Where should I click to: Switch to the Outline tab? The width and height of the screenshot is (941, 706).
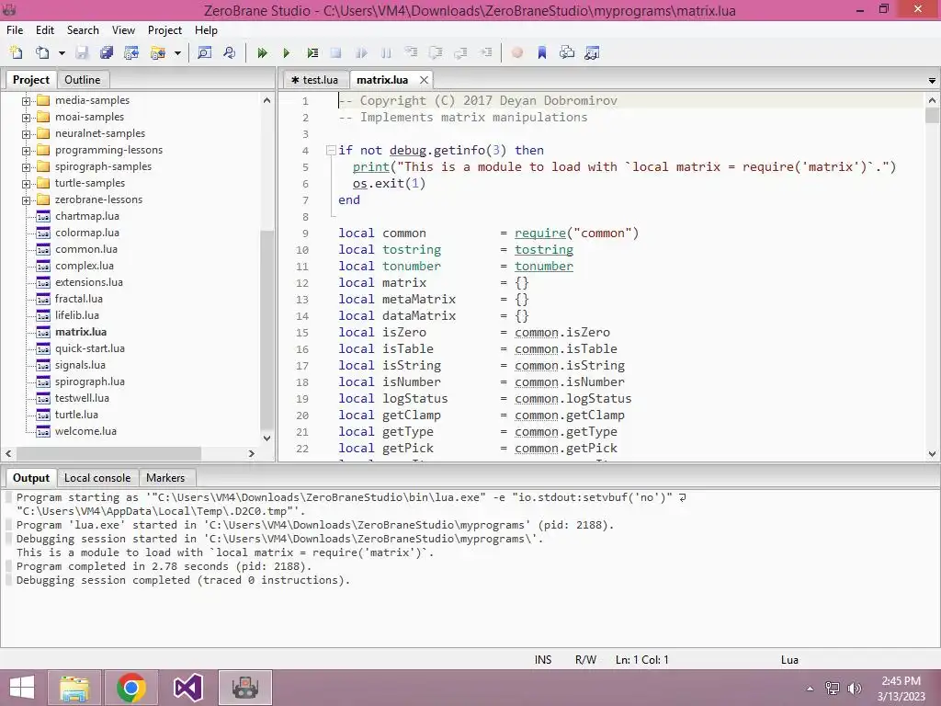point(82,80)
